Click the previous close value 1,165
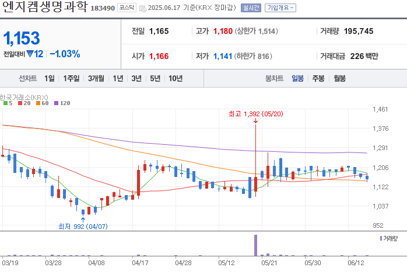 [159, 31]
